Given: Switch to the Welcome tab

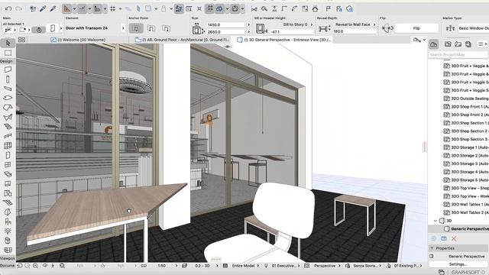Looking at the screenshot, I should pos(78,40).
